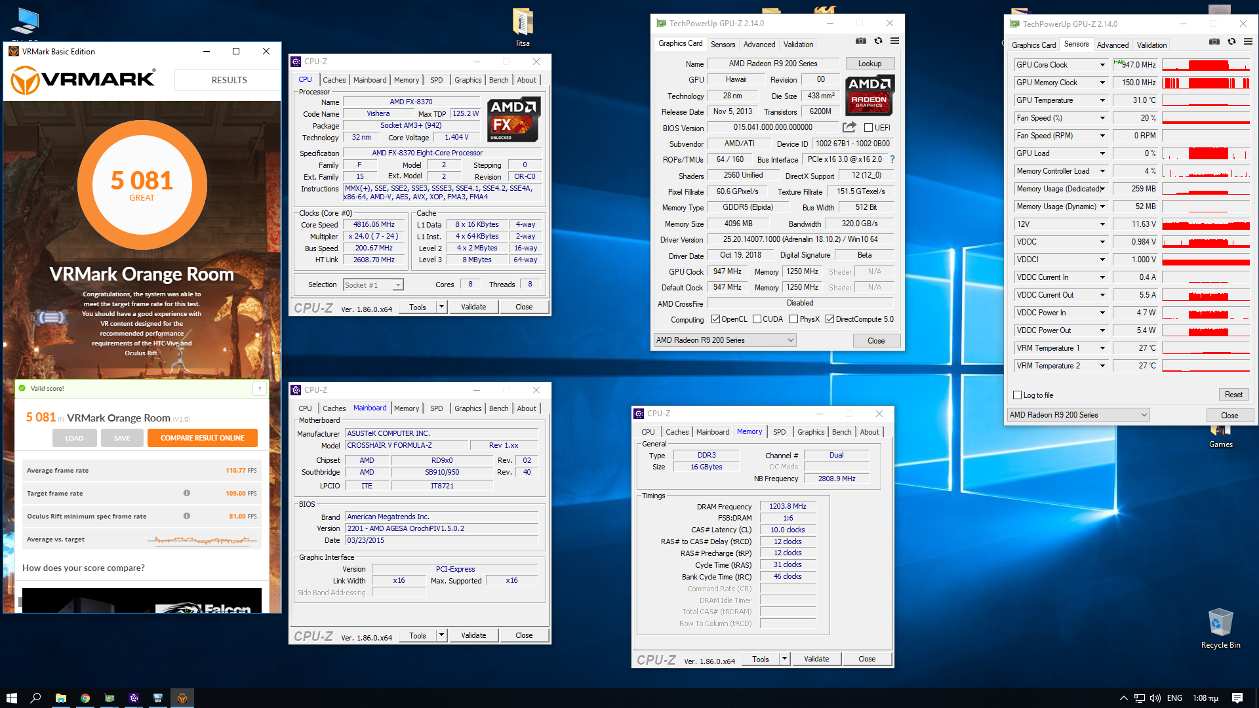
Task: Click the refresh icon in GPU-Z Graphics Card window
Action: 878,41
